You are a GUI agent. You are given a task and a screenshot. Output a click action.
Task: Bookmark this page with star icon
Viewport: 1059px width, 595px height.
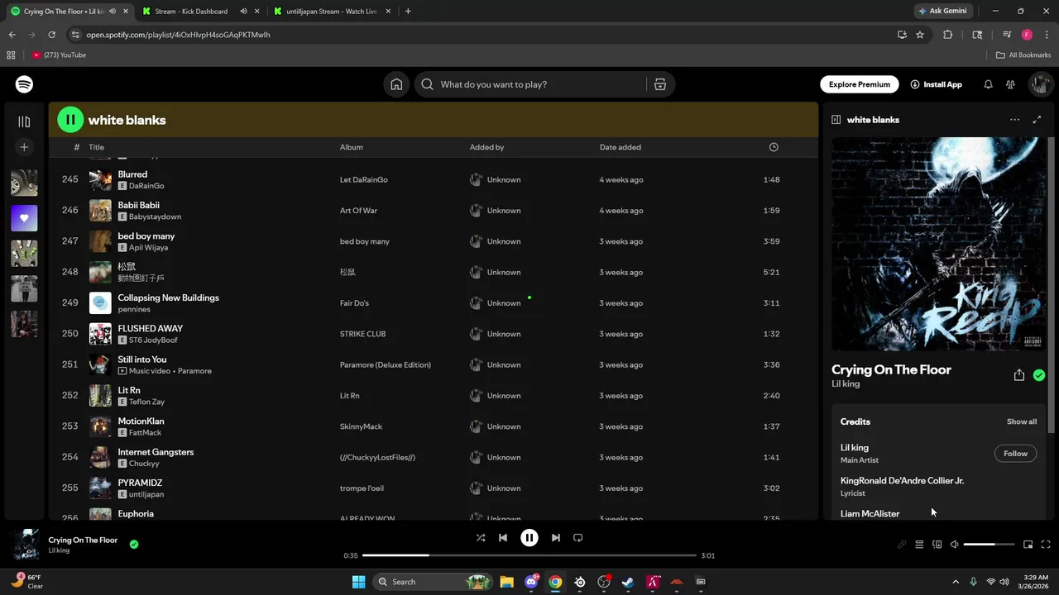920,35
